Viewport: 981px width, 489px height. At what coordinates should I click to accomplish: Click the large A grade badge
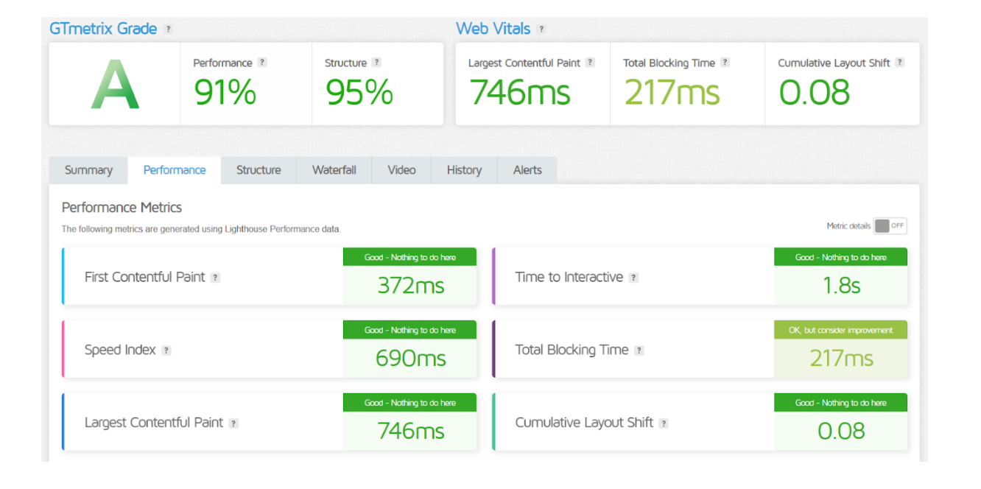[115, 84]
